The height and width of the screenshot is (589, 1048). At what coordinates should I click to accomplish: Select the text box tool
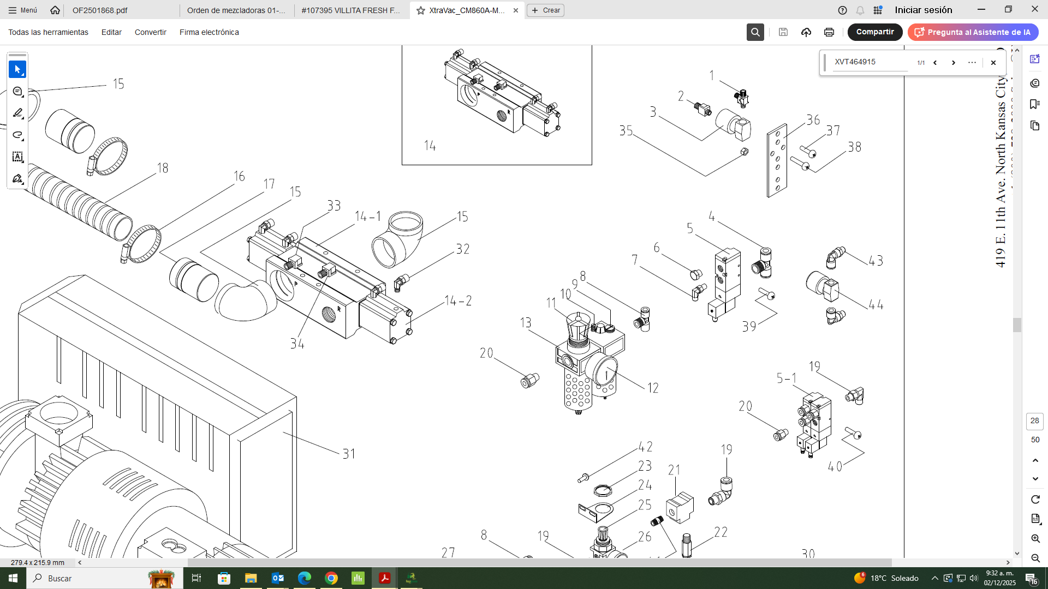point(17,157)
